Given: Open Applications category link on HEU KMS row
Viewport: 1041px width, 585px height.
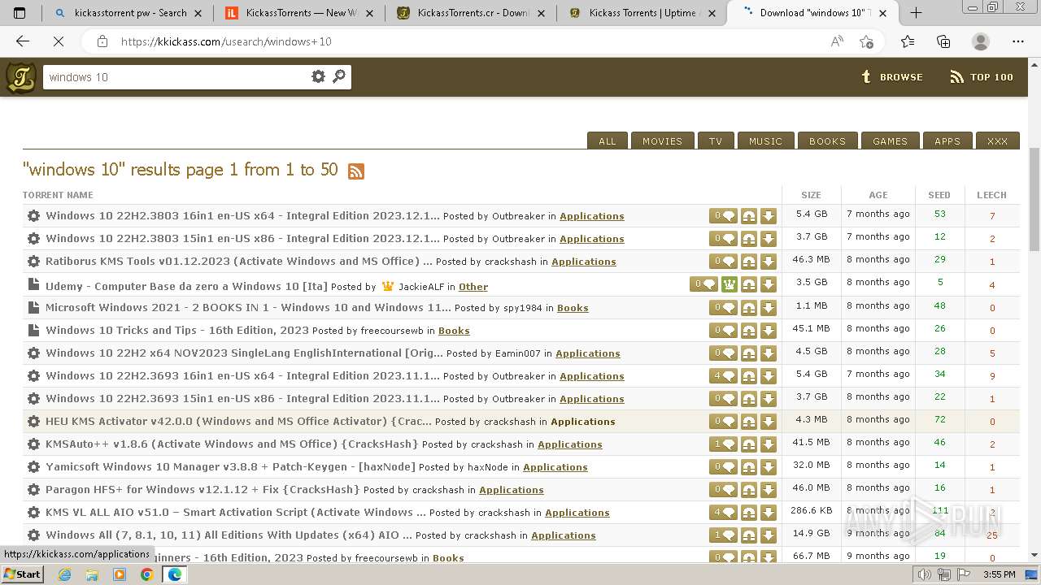Looking at the screenshot, I should (583, 422).
